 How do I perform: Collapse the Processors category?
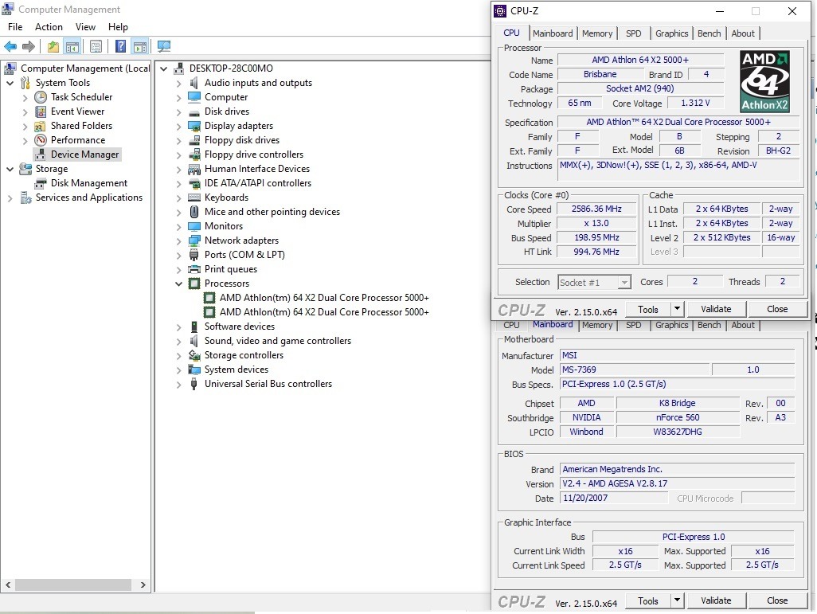tap(178, 284)
